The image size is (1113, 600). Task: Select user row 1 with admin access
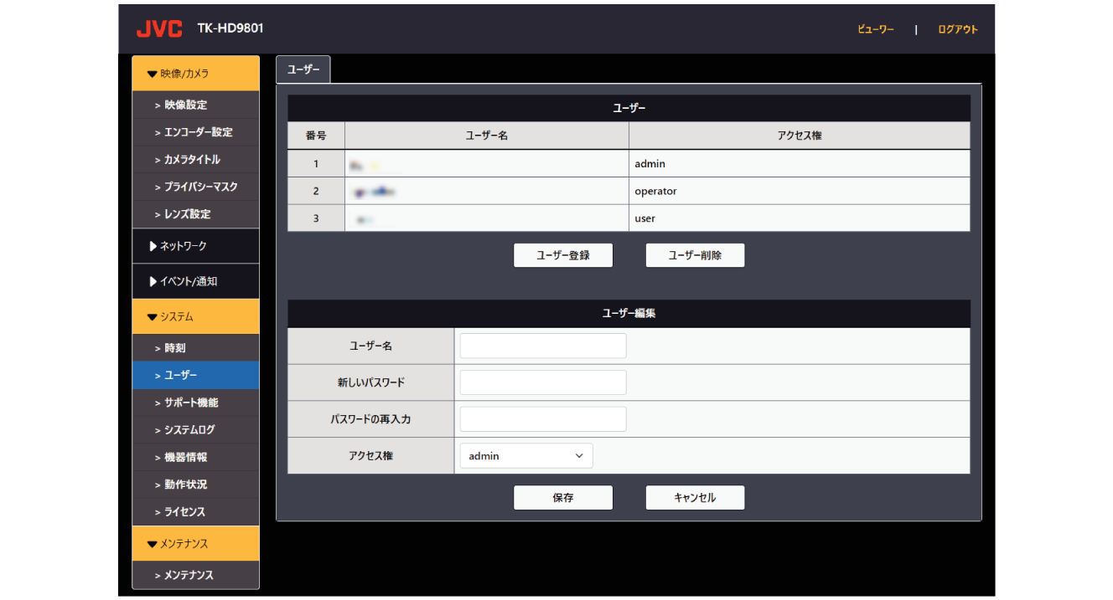(x=629, y=164)
